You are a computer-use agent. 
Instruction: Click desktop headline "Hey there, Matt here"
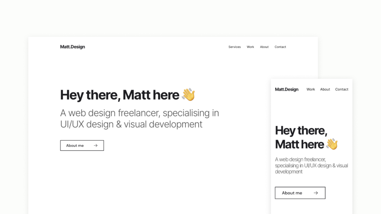click(x=119, y=95)
